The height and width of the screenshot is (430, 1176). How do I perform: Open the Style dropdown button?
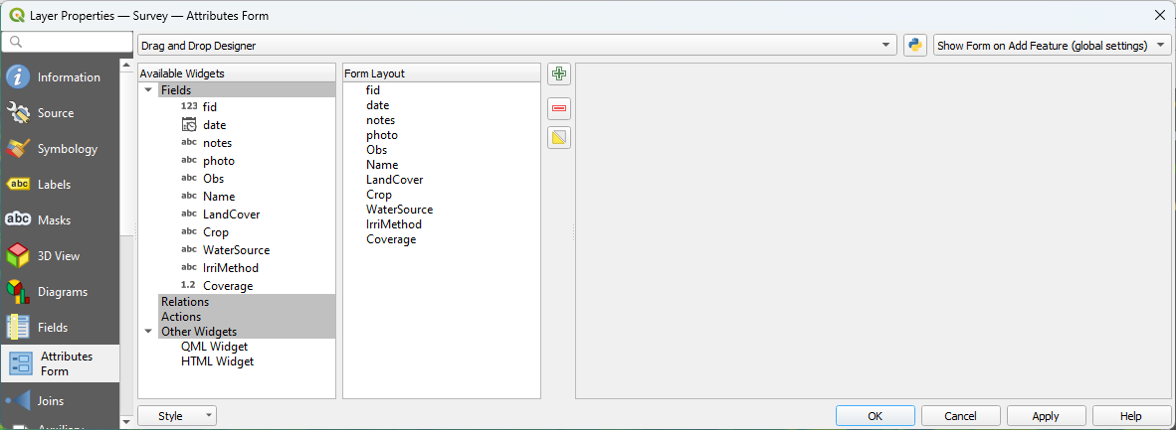coord(177,416)
